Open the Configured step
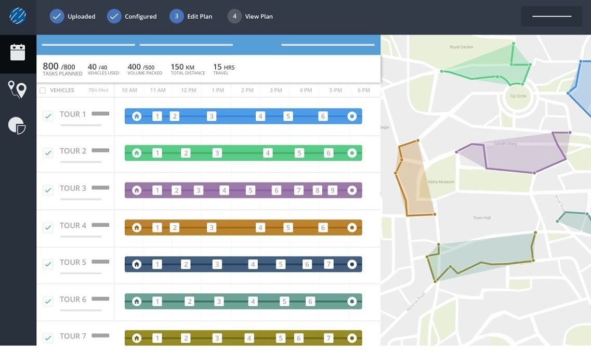591x351 pixels. [114, 16]
